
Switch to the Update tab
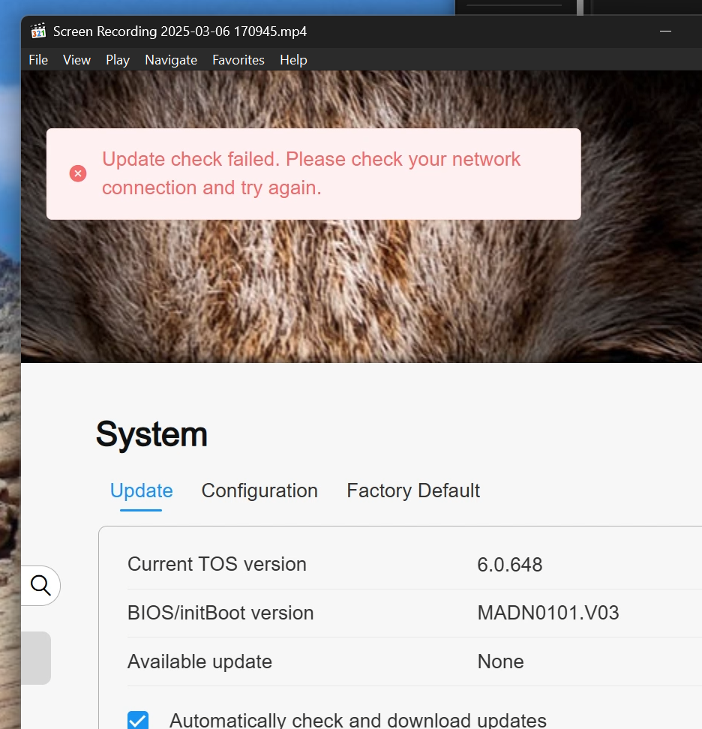[141, 491]
